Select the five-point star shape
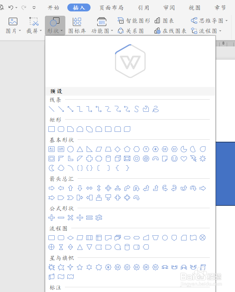This screenshot has height=292, width=235. (x=80, y=267)
